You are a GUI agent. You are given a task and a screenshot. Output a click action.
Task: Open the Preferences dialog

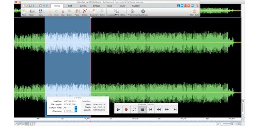133,12
